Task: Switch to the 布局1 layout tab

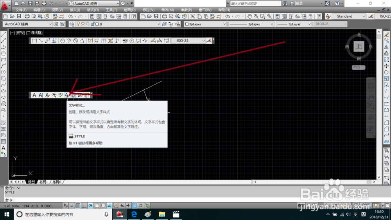Action: (43, 182)
